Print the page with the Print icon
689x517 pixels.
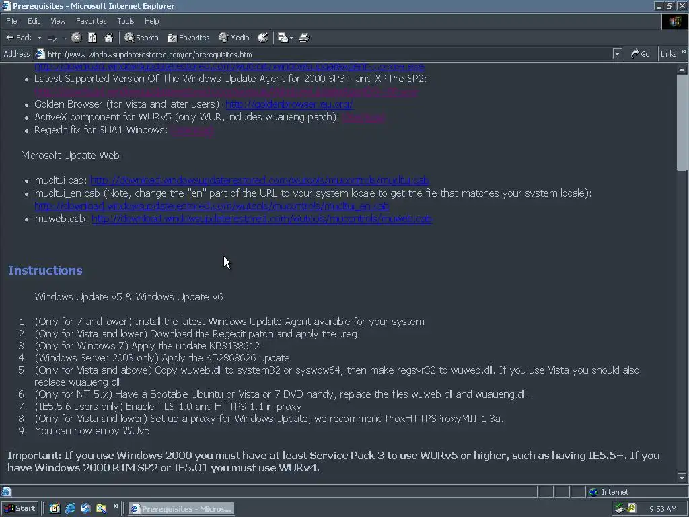tap(304, 38)
